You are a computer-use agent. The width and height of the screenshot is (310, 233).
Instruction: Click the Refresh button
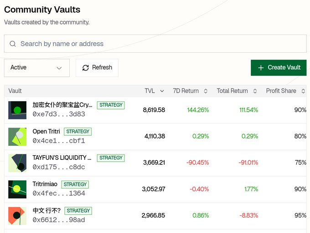[97, 68]
